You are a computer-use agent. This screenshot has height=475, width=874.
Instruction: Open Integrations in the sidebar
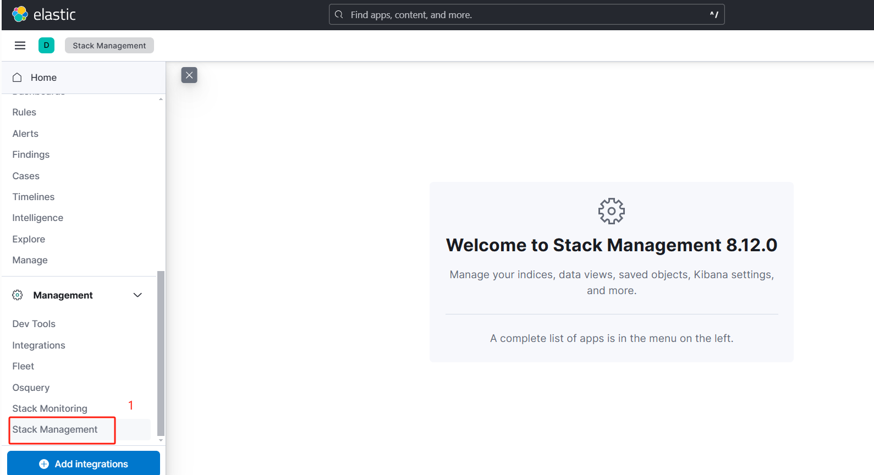pos(39,345)
